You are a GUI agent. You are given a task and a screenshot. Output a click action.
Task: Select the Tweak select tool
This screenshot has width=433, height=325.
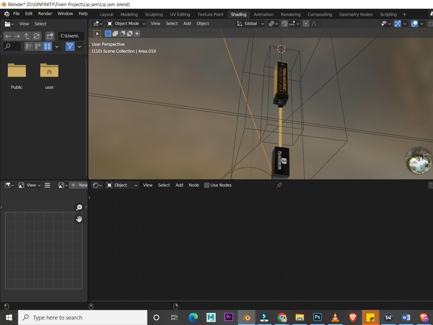(97, 34)
